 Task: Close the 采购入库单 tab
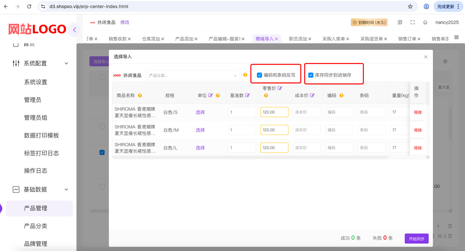tap(348, 39)
